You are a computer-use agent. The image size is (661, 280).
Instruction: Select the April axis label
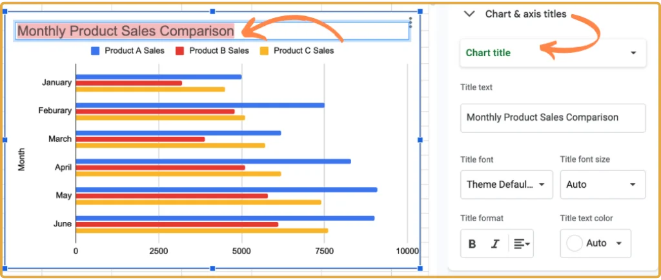point(63,166)
